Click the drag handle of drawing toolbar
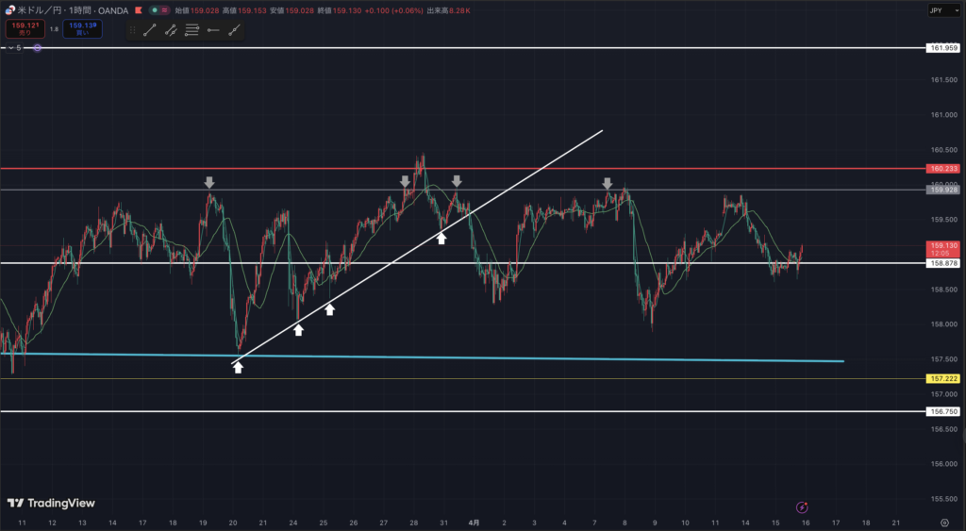The width and height of the screenshot is (966, 531). tap(132, 30)
